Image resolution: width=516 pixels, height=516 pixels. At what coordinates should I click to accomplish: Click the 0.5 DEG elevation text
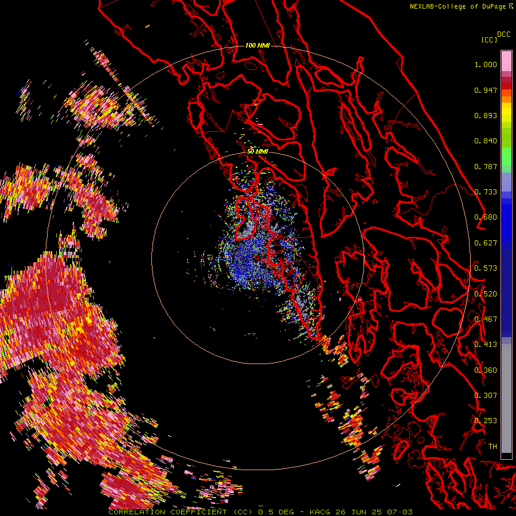[276, 512]
